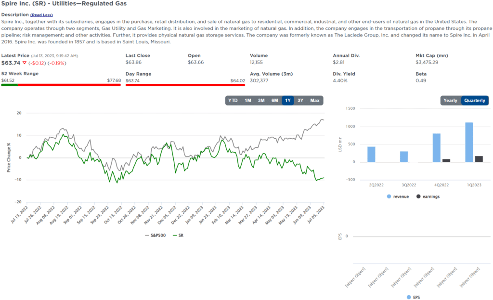Toggle the revenue legend series
Screen dimensions: 493x300
point(398,196)
